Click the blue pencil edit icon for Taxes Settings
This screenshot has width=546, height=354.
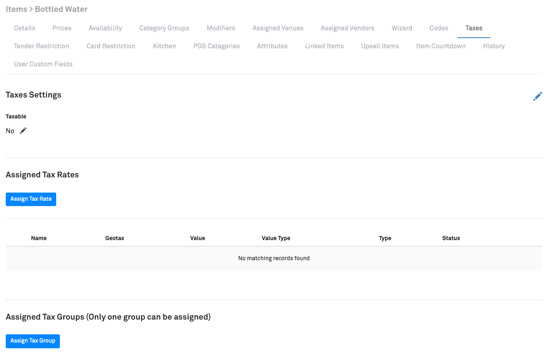pyautogui.click(x=537, y=96)
